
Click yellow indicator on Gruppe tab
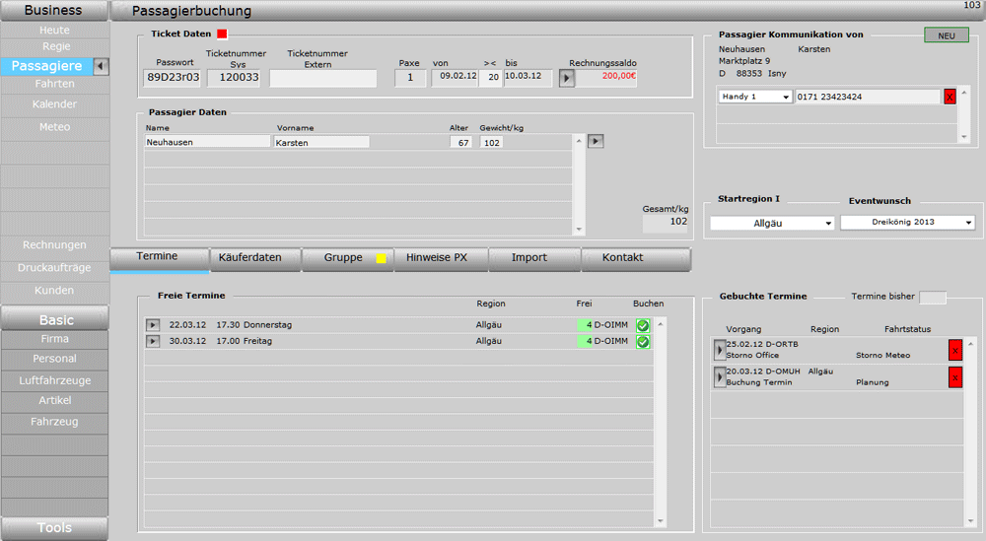click(x=381, y=258)
